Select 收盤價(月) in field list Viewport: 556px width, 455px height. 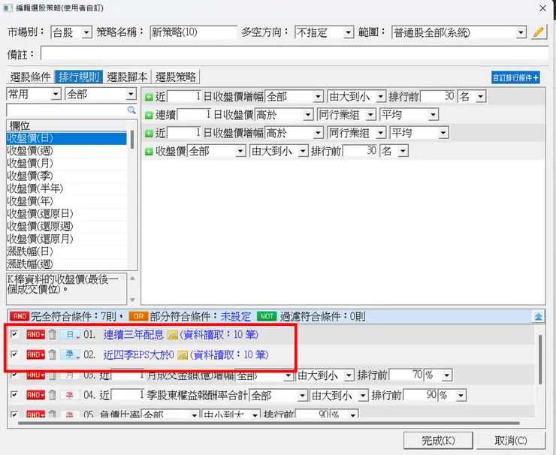(x=67, y=164)
